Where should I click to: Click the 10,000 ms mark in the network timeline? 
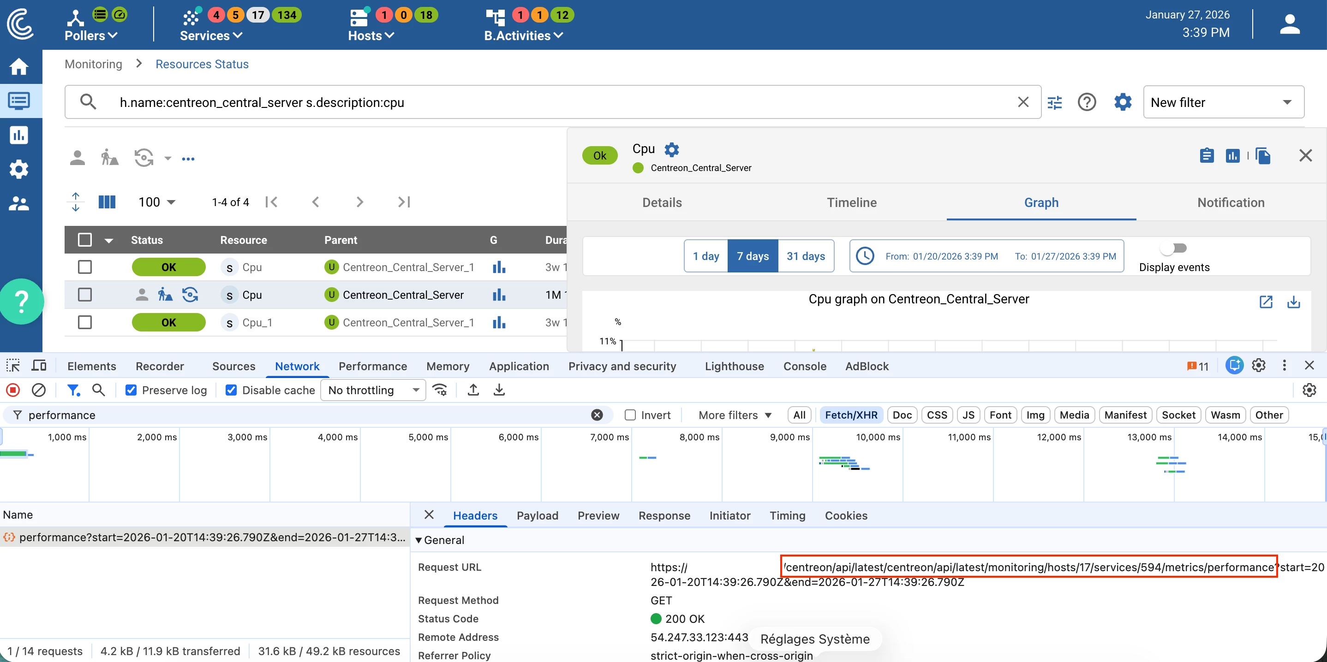[x=878, y=437]
